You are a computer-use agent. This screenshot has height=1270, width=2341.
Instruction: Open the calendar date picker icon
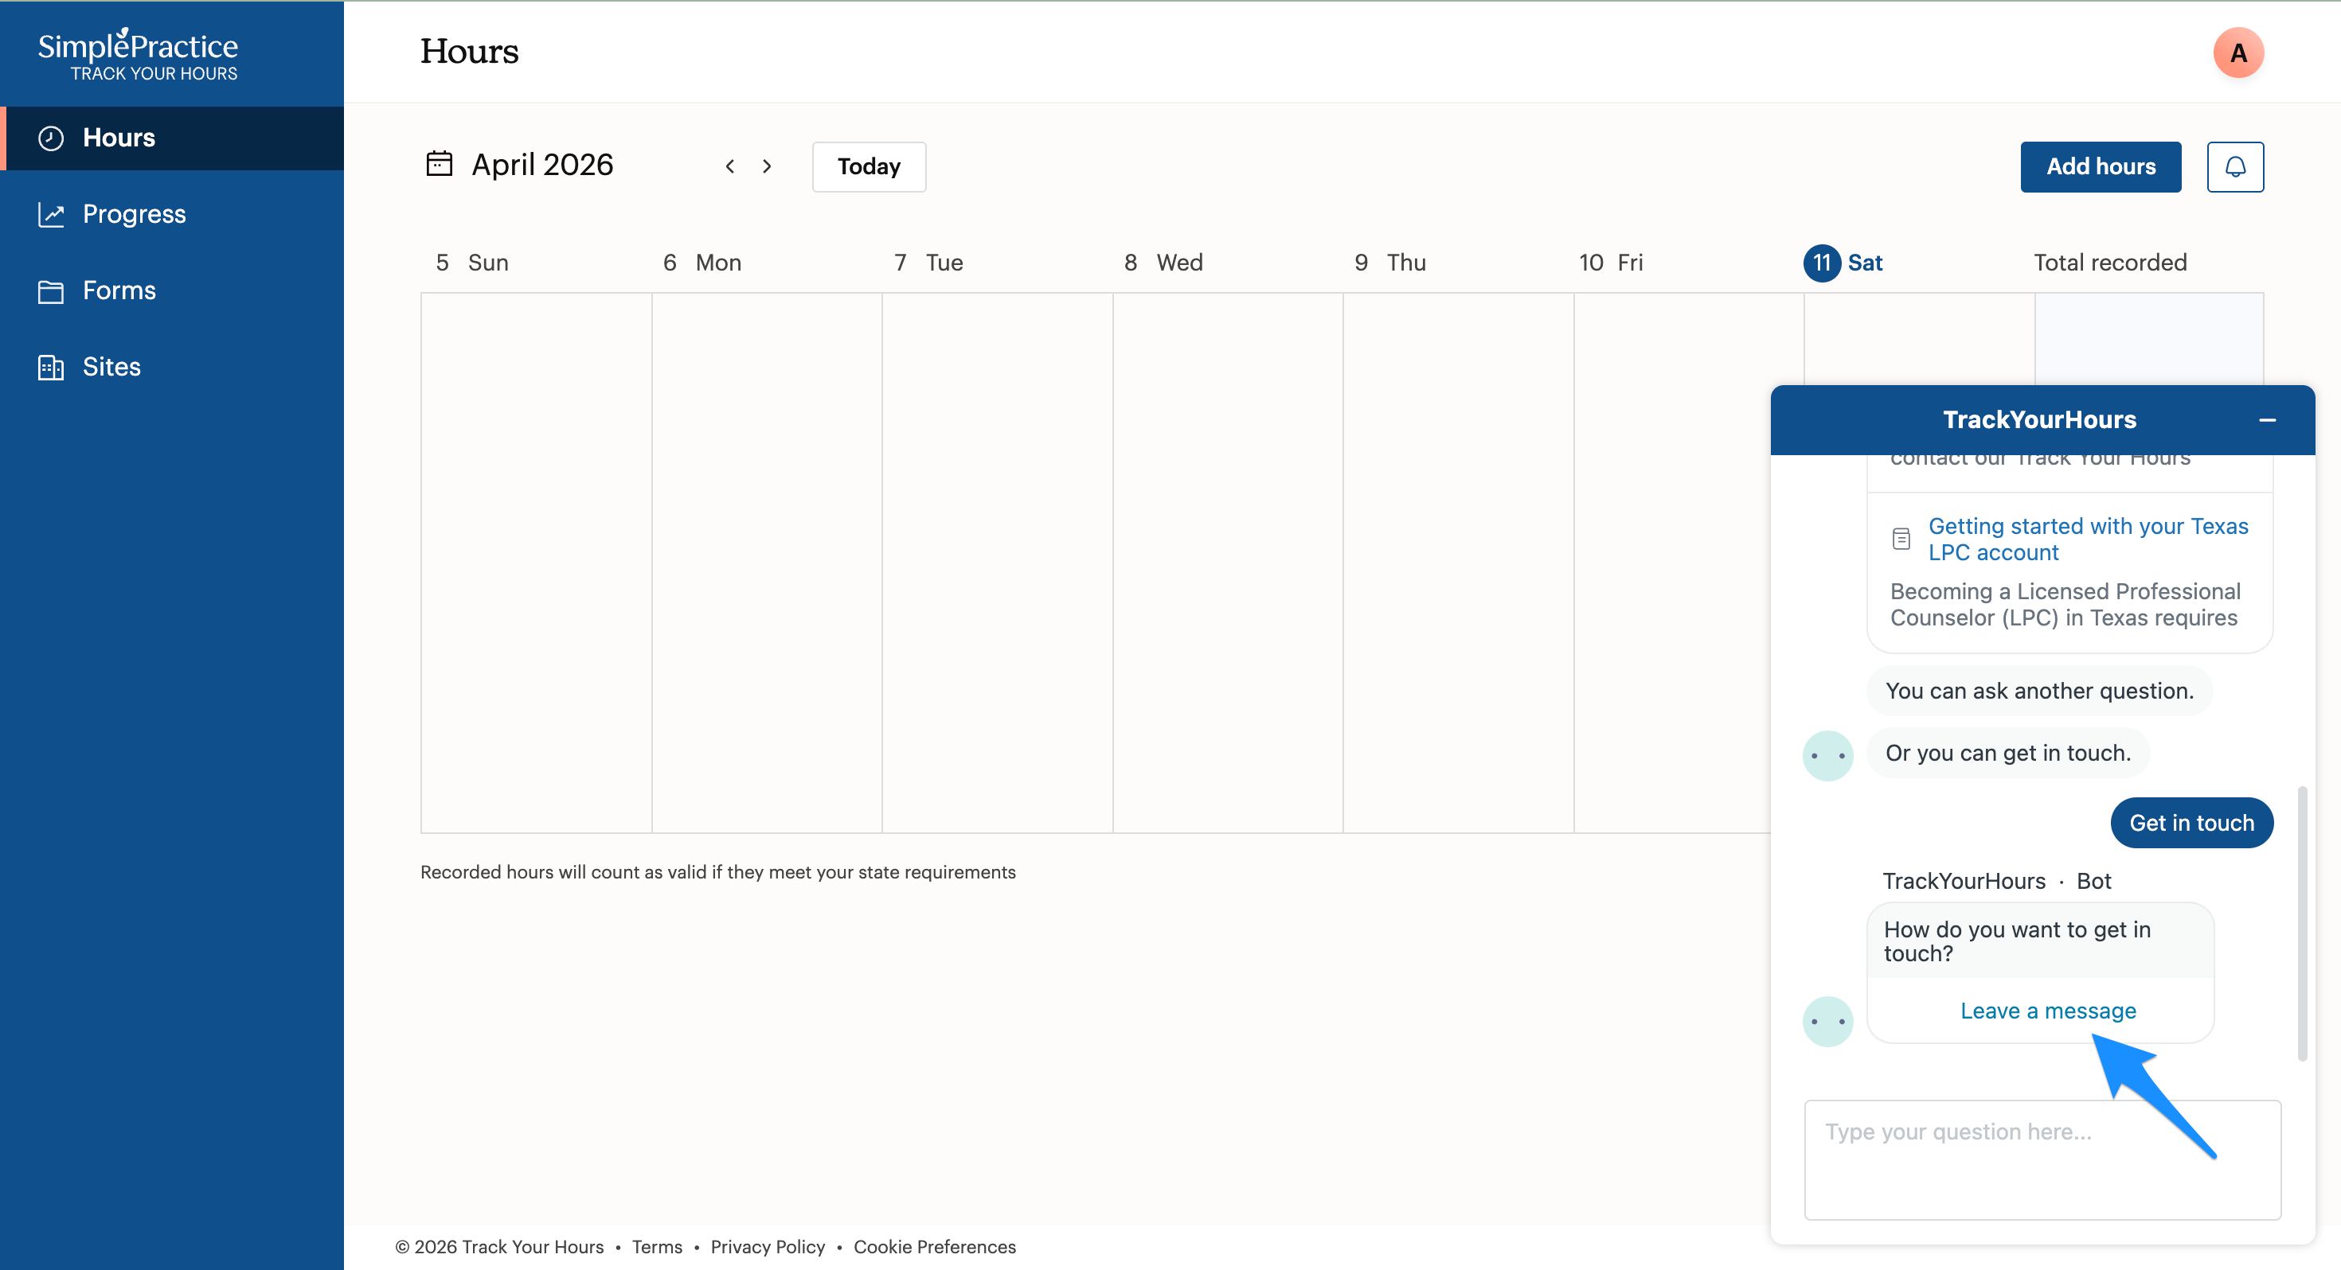click(440, 165)
